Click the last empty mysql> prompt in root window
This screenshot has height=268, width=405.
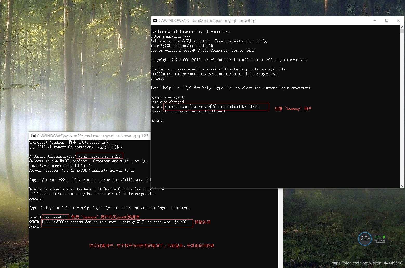click(x=157, y=121)
